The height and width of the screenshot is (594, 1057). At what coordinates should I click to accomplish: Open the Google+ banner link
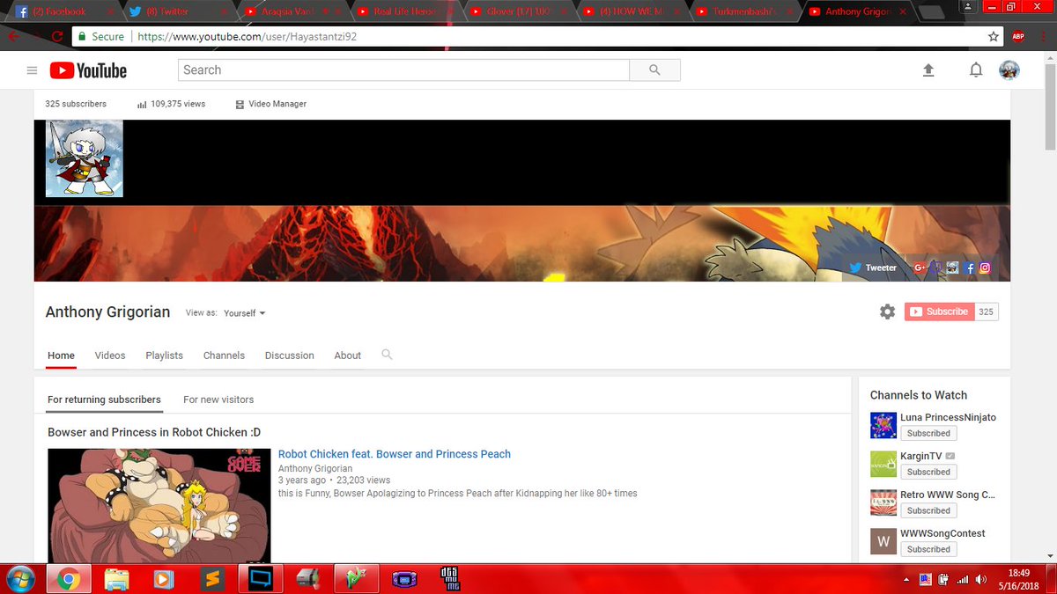coord(920,268)
